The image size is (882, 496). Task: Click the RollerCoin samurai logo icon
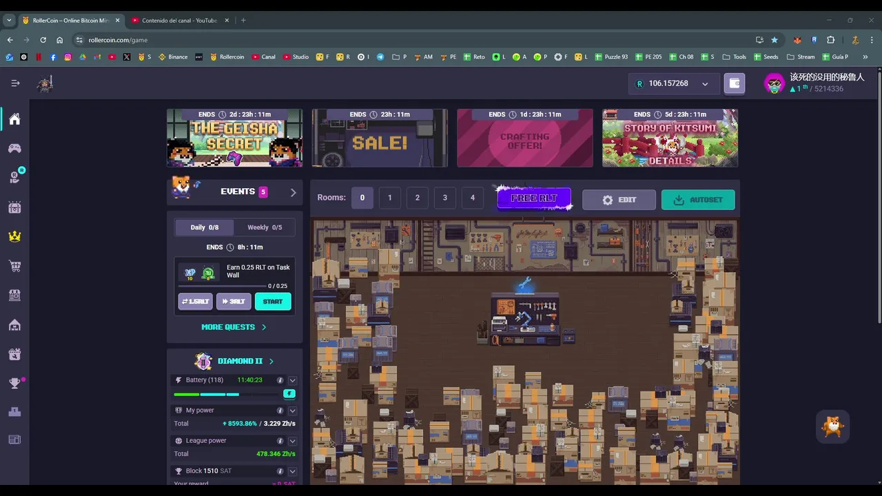(45, 84)
